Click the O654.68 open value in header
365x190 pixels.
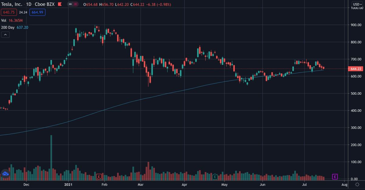[x=91, y=5]
